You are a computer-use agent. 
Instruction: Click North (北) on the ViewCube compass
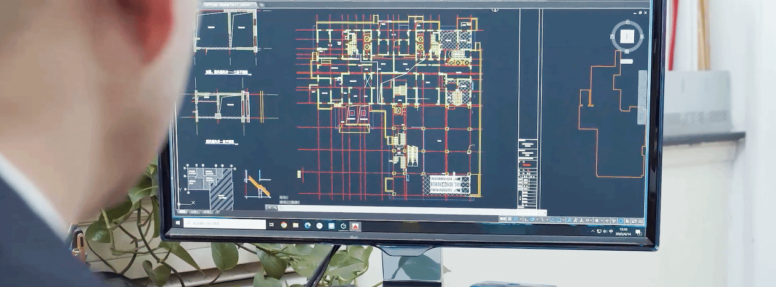click(627, 23)
